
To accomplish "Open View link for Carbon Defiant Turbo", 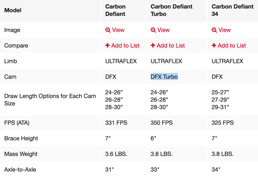I will point(163,30).
